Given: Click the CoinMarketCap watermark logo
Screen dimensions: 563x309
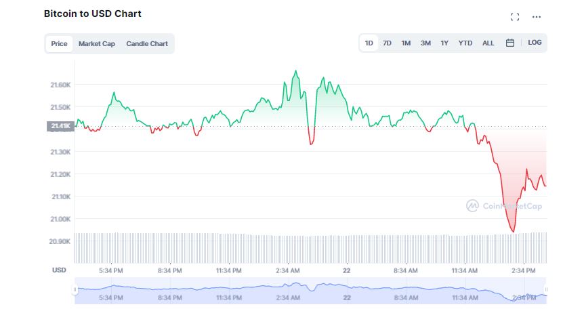Looking at the screenshot, I should coord(504,206).
